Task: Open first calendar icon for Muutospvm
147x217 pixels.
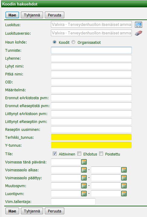Action: pyautogui.click(x=84, y=186)
